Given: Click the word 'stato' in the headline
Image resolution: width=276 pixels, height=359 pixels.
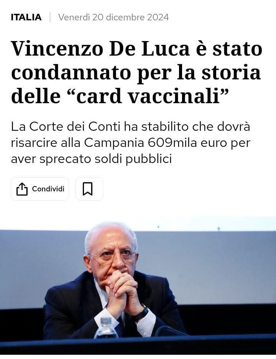Looking at the screenshot, I should pos(237,49).
